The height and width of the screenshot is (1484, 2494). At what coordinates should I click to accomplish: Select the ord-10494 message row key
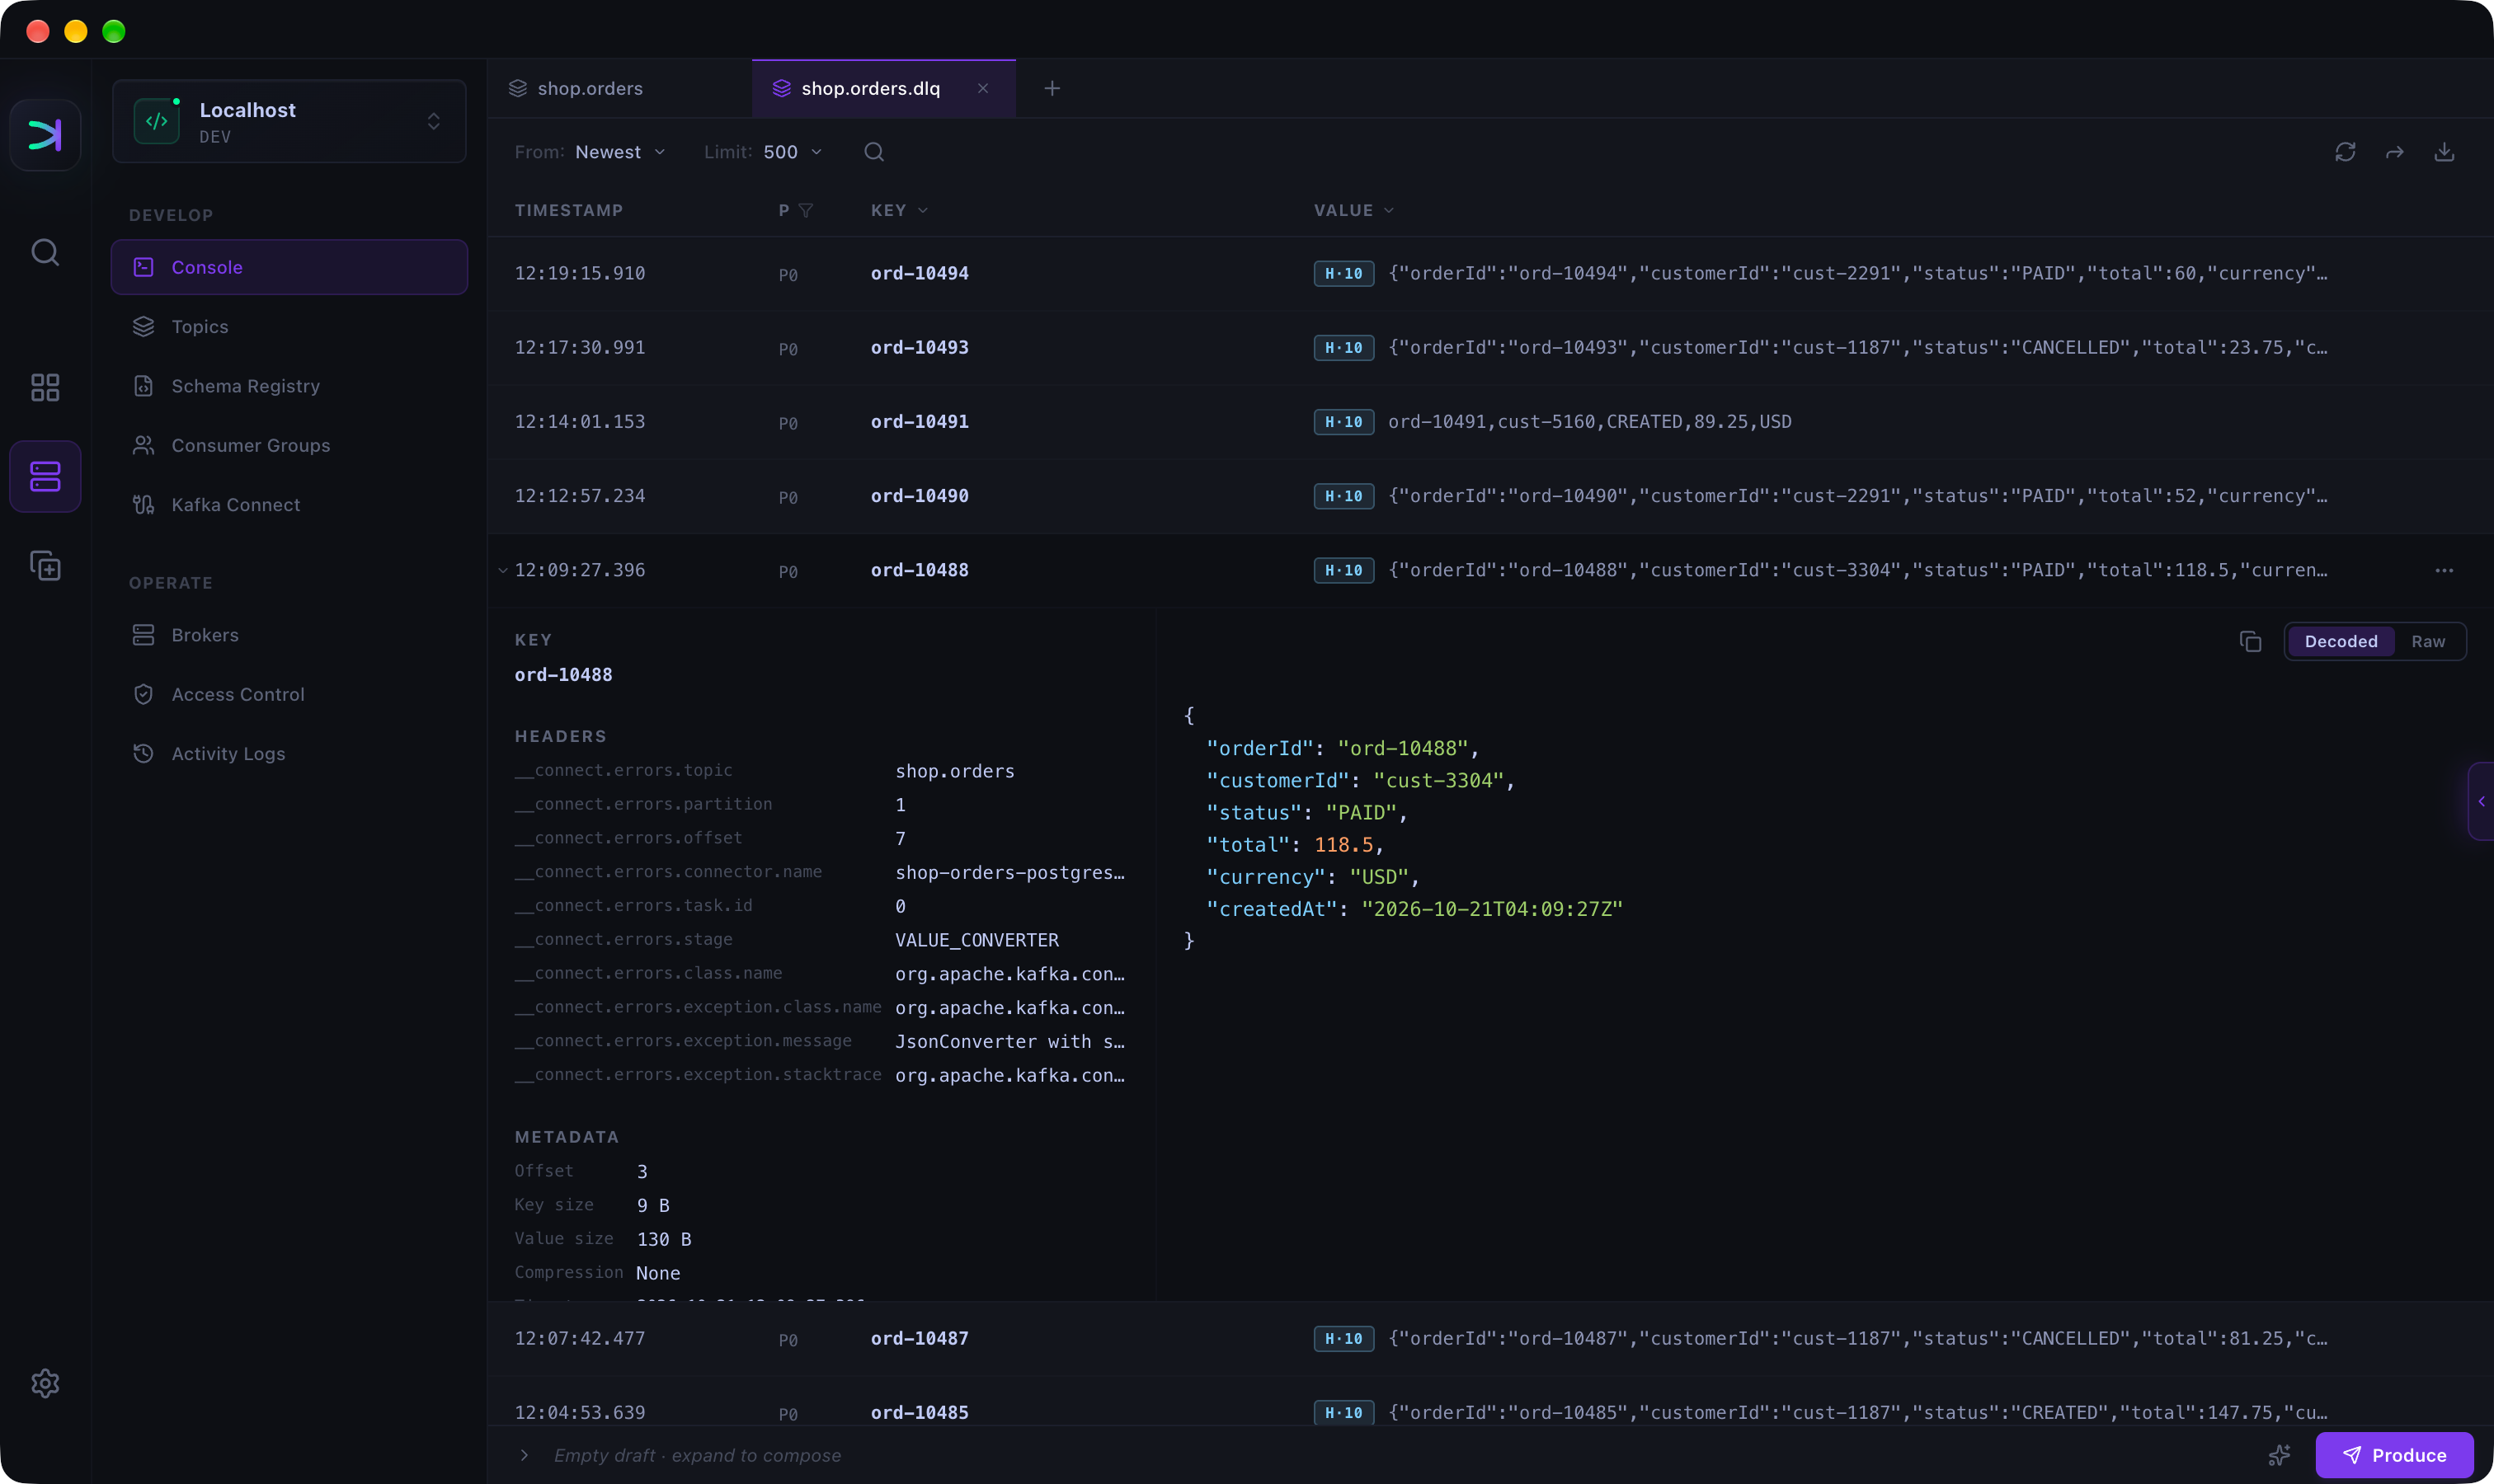[920, 274]
